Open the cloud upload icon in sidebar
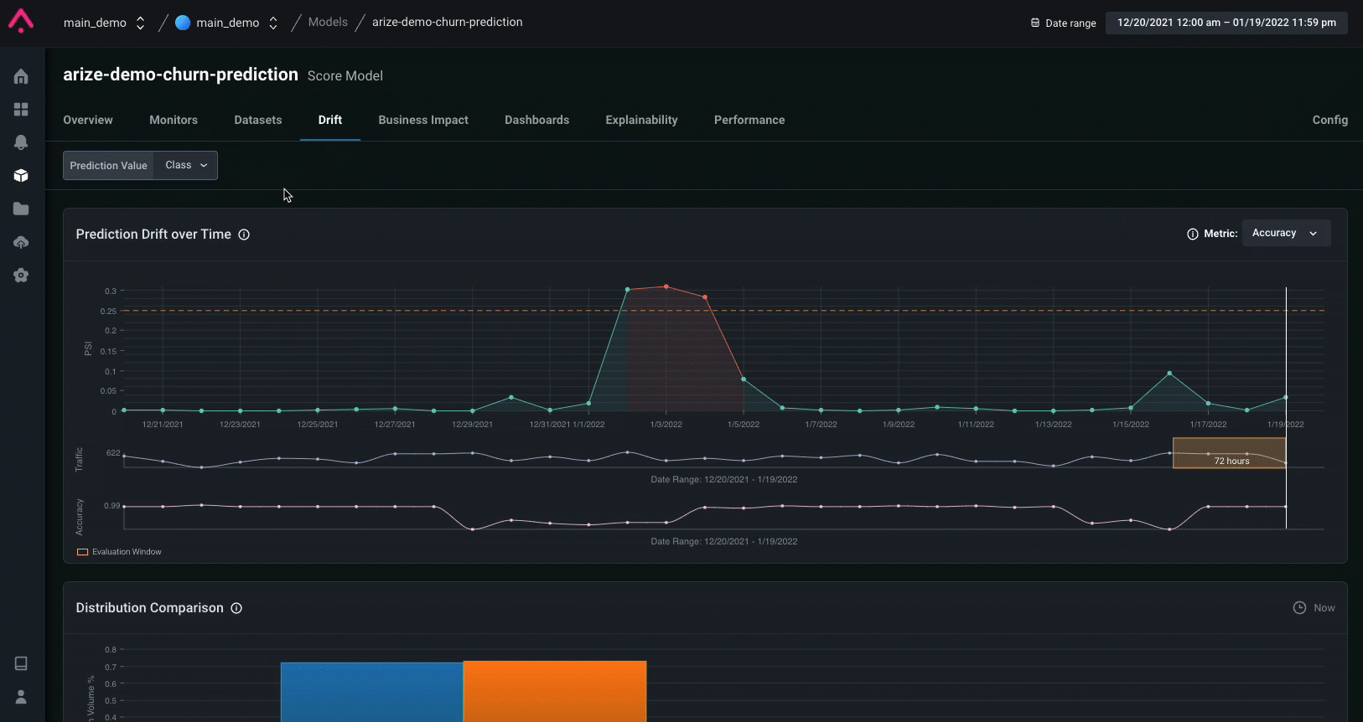This screenshot has height=722, width=1363. (x=21, y=242)
